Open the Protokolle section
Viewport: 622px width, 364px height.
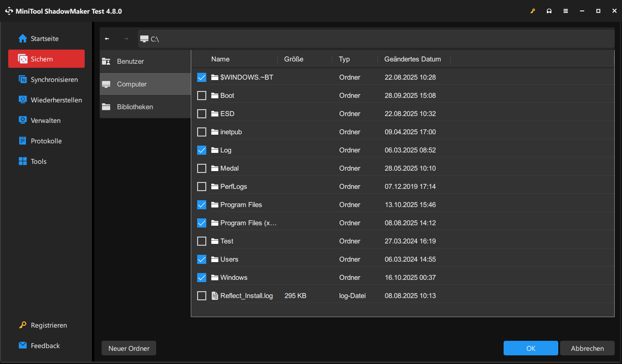[46, 141]
